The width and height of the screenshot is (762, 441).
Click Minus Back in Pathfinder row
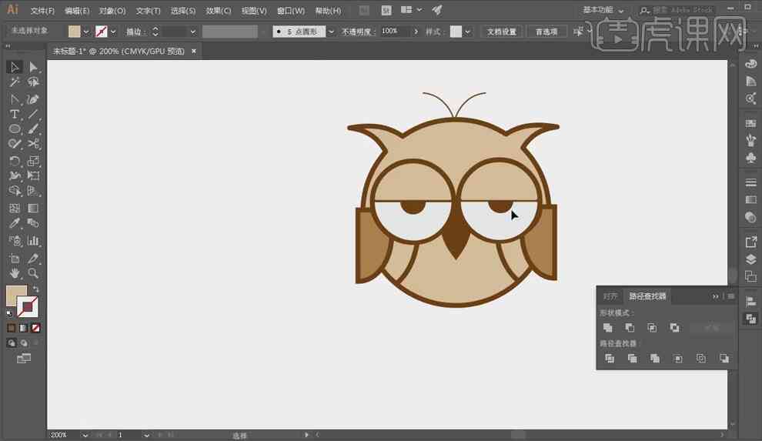point(724,359)
